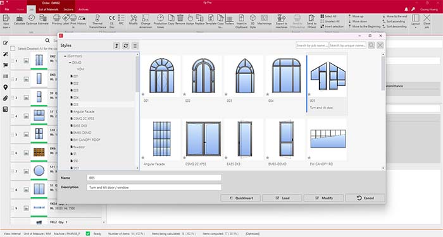Screen dimensions: 443x237
Task: Click the CE Doc icon
Action: (x=112, y=21)
